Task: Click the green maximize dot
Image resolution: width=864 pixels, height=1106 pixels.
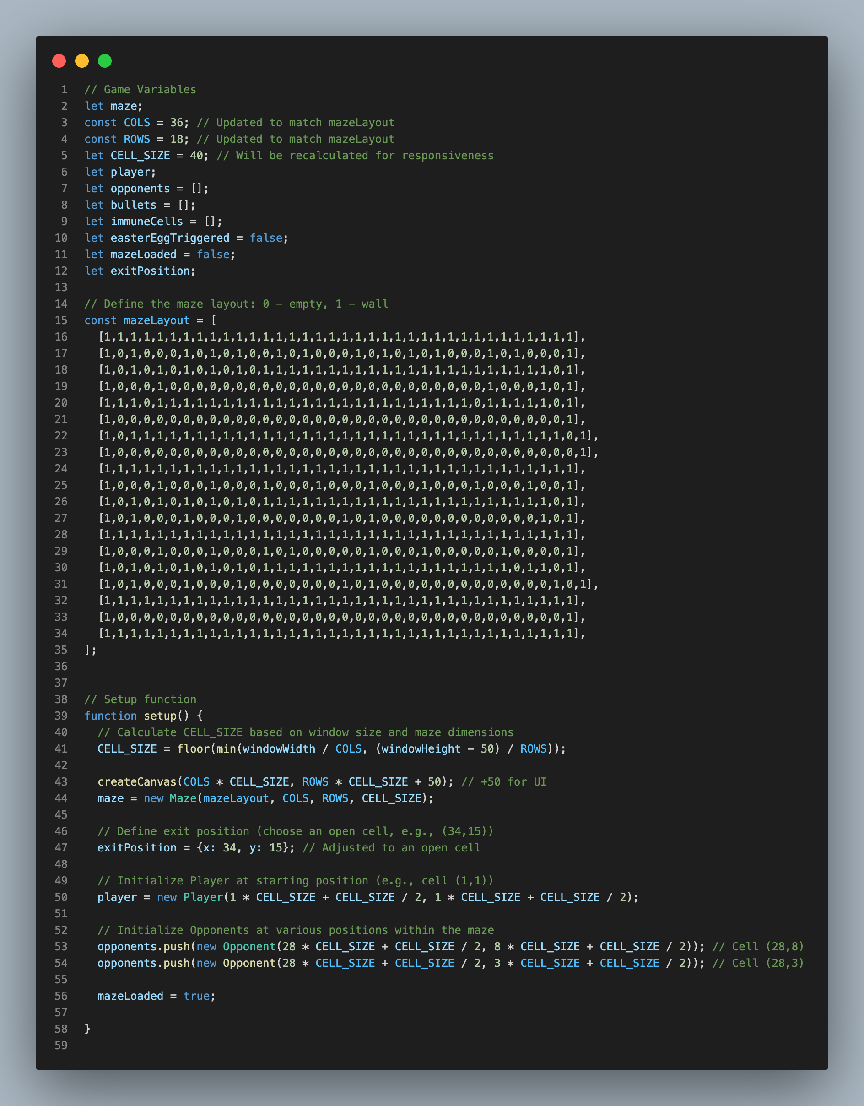Action: click(105, 61)
